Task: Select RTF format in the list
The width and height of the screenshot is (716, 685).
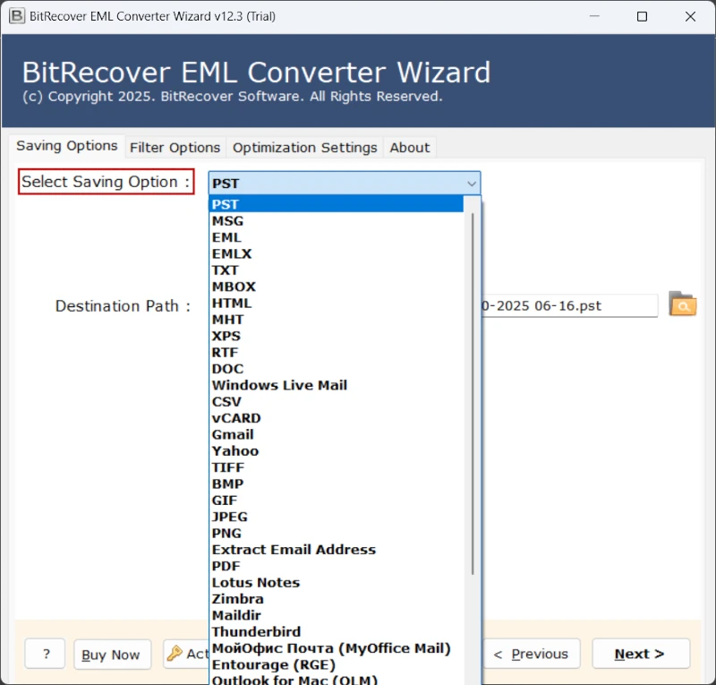Action: [337, 352]
